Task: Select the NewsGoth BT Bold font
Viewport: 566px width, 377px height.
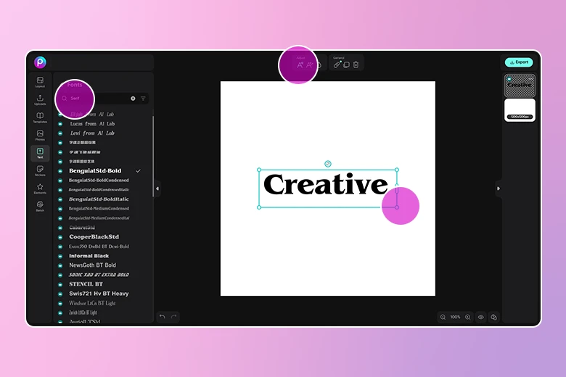Action: [92, 265]
